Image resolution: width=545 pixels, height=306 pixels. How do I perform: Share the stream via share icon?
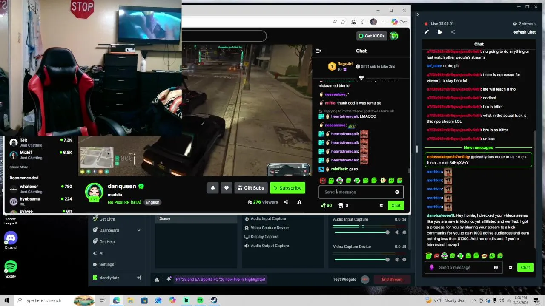286,202
